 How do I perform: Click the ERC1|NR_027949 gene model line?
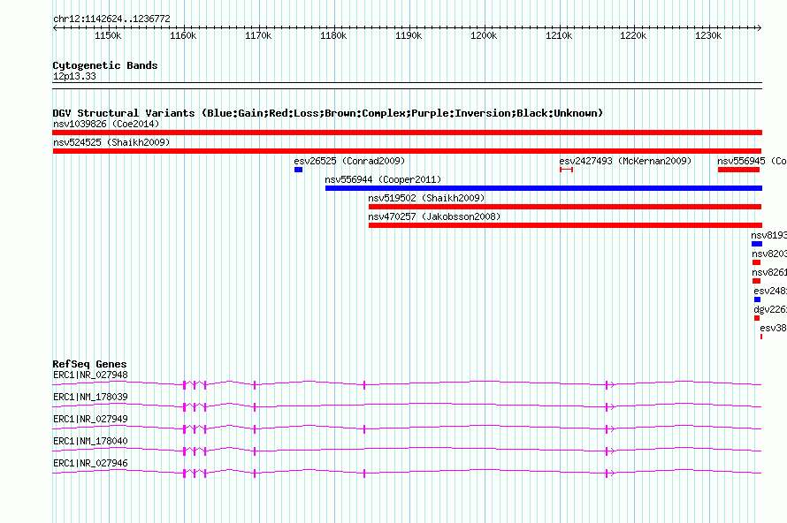point(407,428)
